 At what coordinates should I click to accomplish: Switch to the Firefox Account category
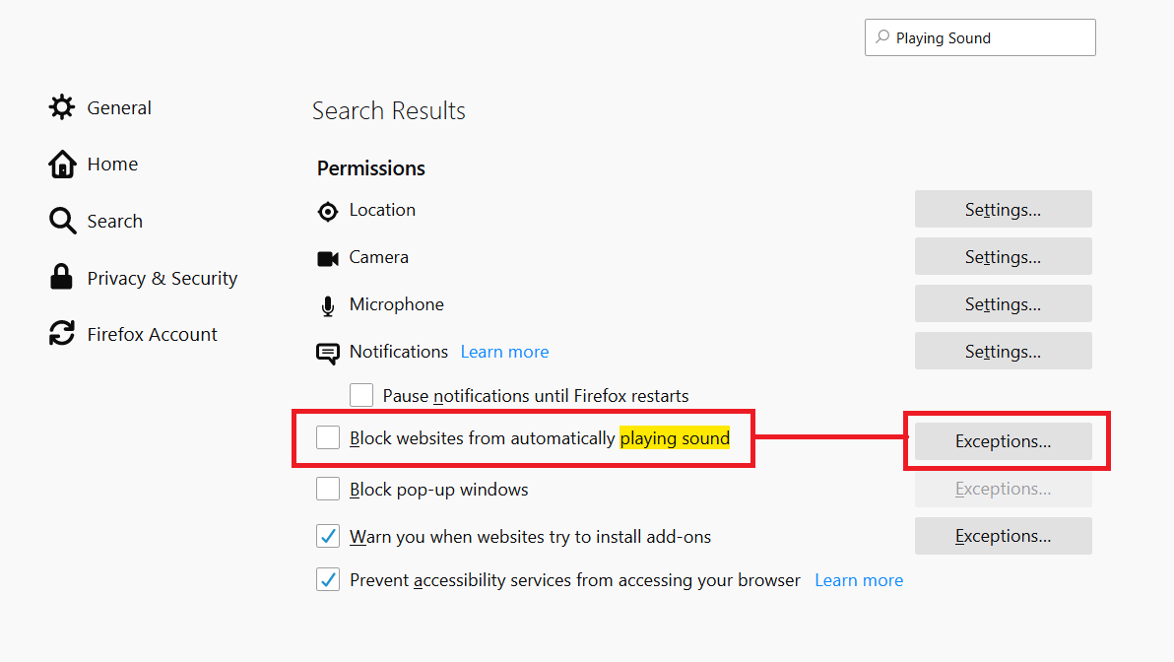[152, 335]
